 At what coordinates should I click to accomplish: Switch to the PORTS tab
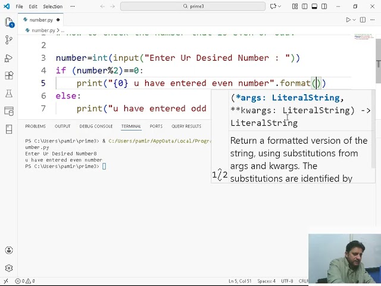tap(156, 126)
